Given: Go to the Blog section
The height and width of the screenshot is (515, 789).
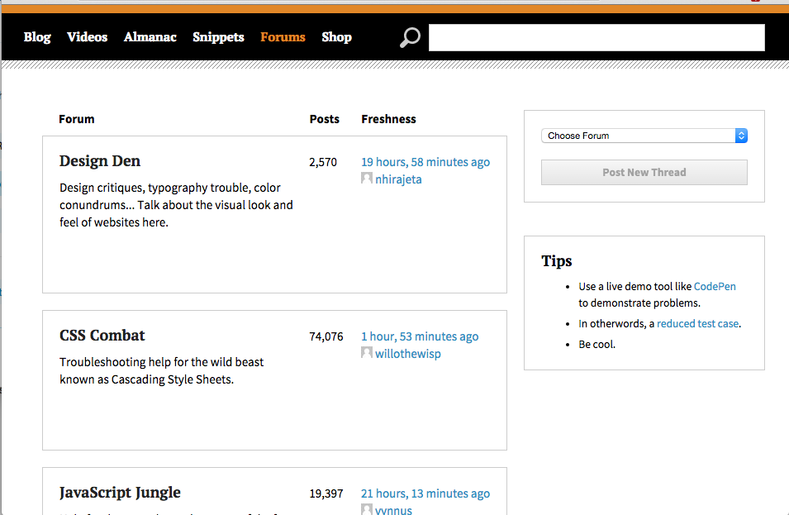Looking at the screenshot, I should [x=37, y=37].
